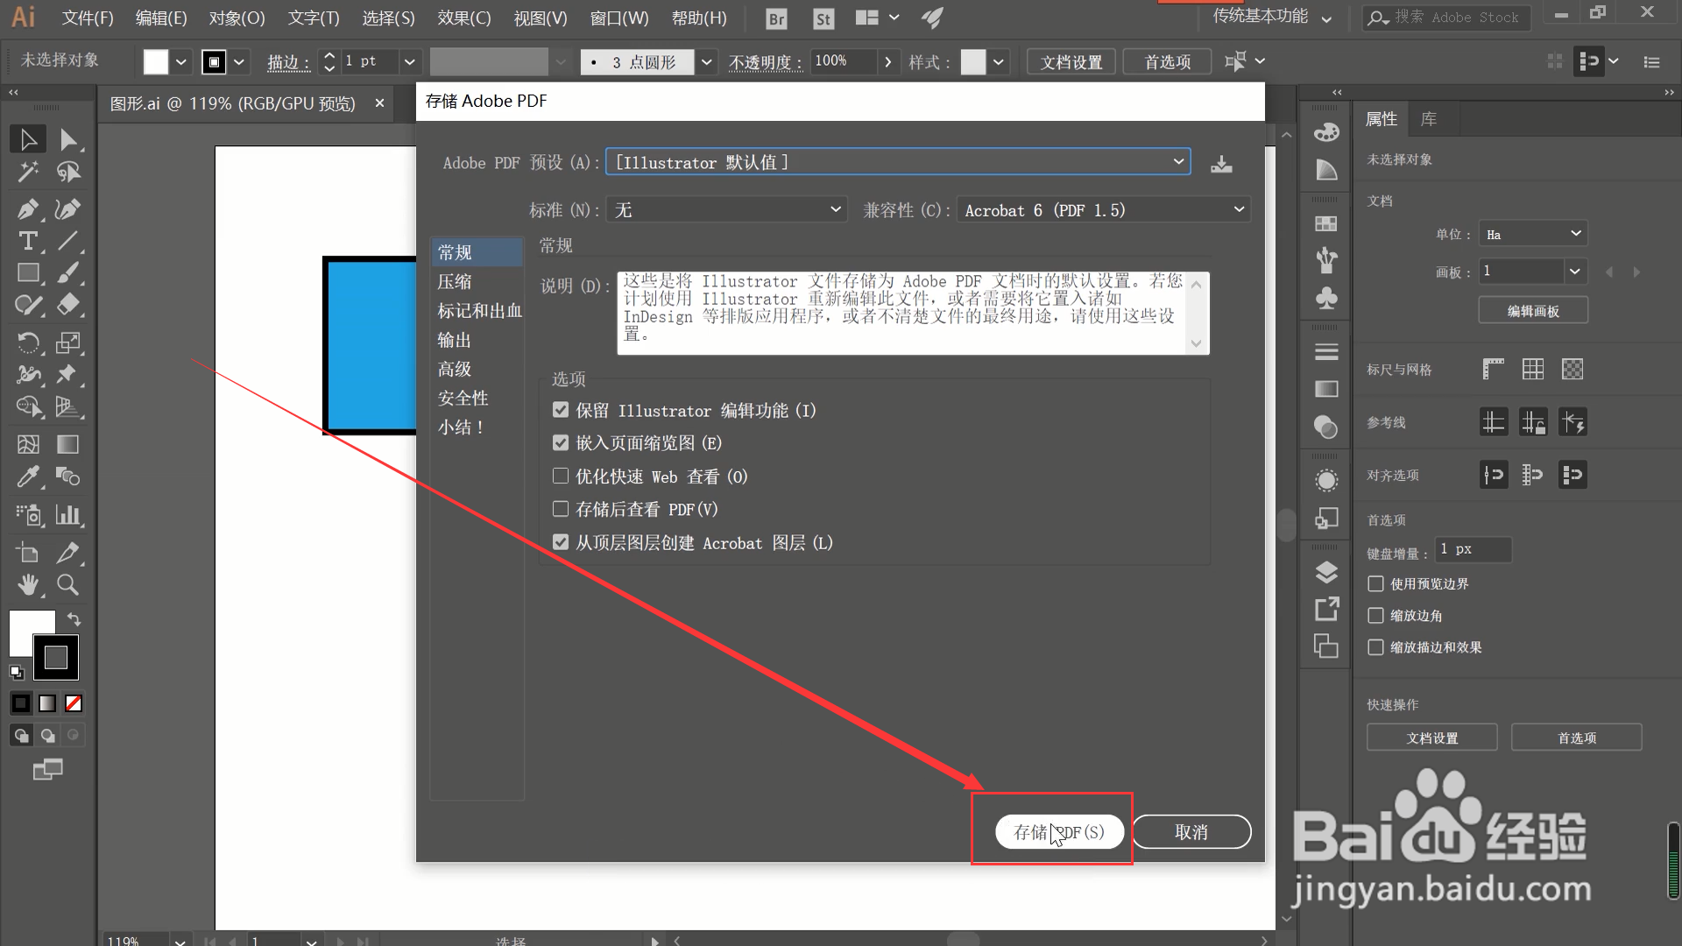Select 标记和出血 category in dialog

point(477,311)
